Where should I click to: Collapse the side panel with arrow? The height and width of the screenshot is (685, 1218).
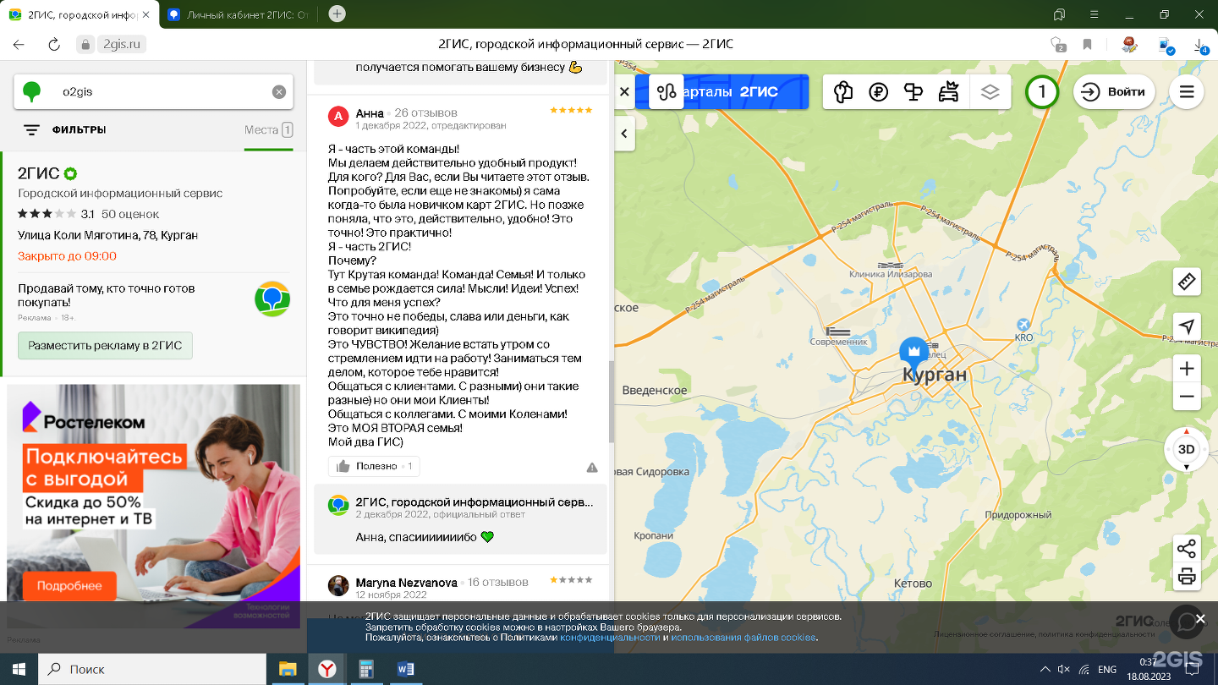(624, 134)
